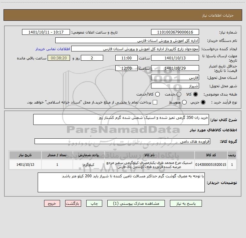Screen dimensions: 246x238
Task: Click the خروج exit button
Action: pyautogui.click(x=52, y=203)
